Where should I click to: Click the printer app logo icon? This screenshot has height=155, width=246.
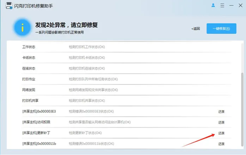(x=9, y=6)
